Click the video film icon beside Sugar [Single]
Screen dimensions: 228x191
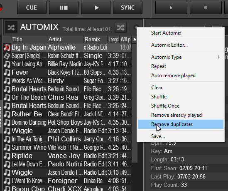(7, 56)
